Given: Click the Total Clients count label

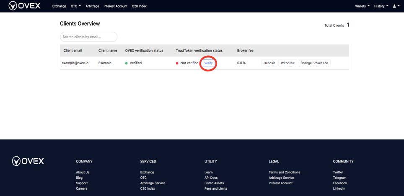Looking at the screenshot, I should coord(334,26).
